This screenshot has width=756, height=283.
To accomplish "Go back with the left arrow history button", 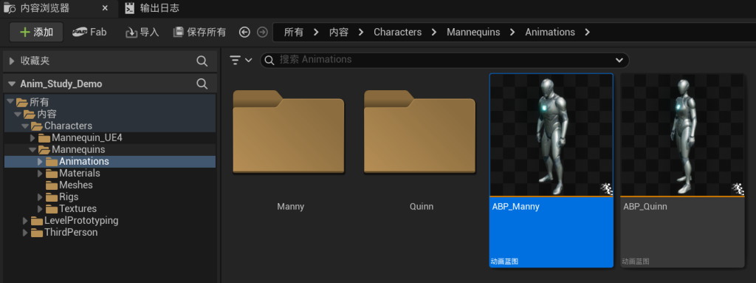I will coord(244,32).
